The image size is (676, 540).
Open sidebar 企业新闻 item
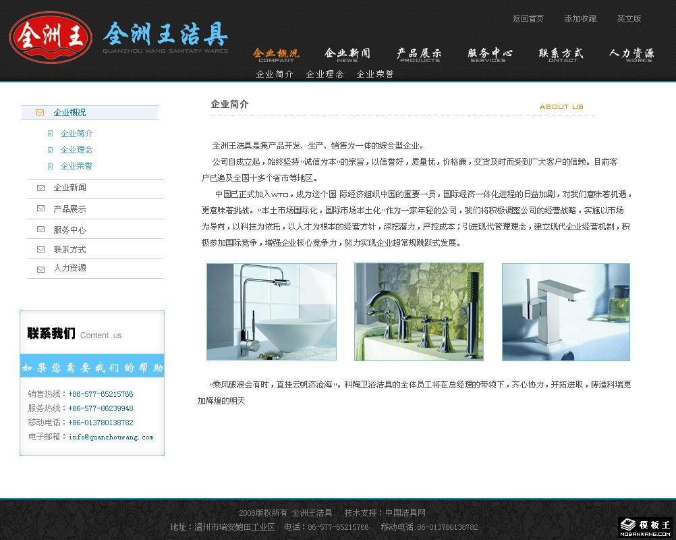click(x=70, y=188)
